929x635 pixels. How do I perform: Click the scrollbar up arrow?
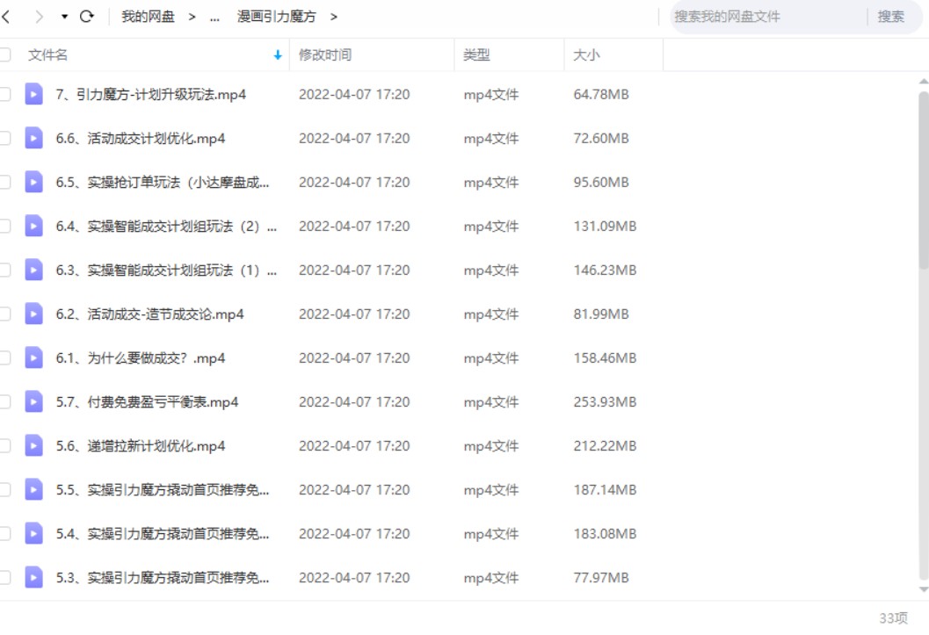(x=924, y=81)
